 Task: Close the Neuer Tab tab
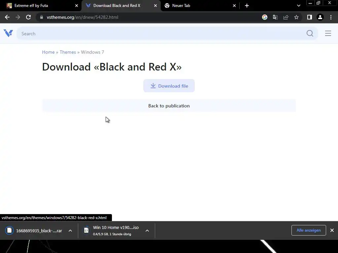click(x=234, y=6)
